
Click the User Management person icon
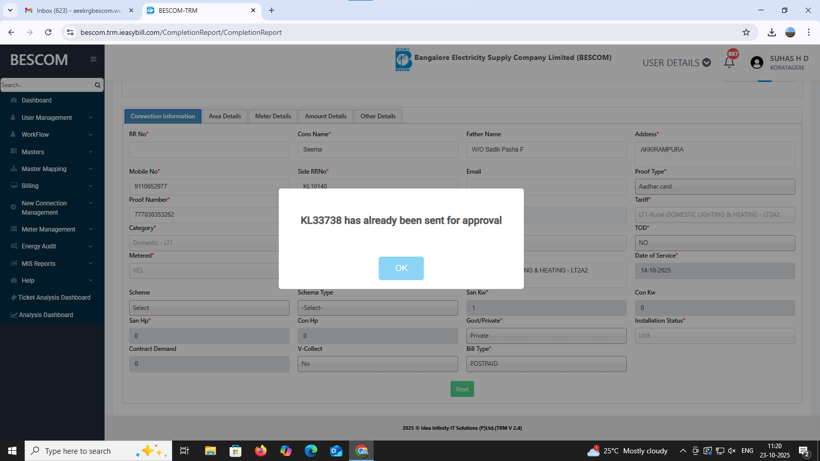(13, 118)
